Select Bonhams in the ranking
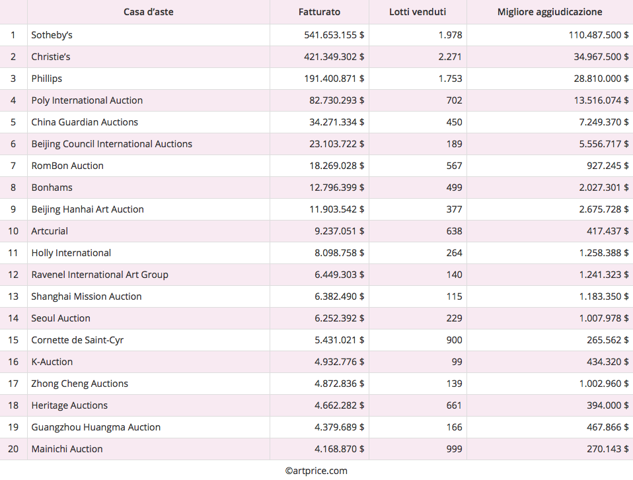Viewport: 633px width, 480px height. [52, 188]
